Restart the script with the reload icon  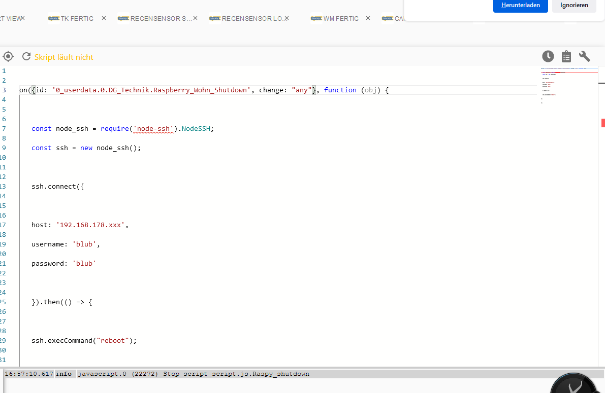click(26, 57)
